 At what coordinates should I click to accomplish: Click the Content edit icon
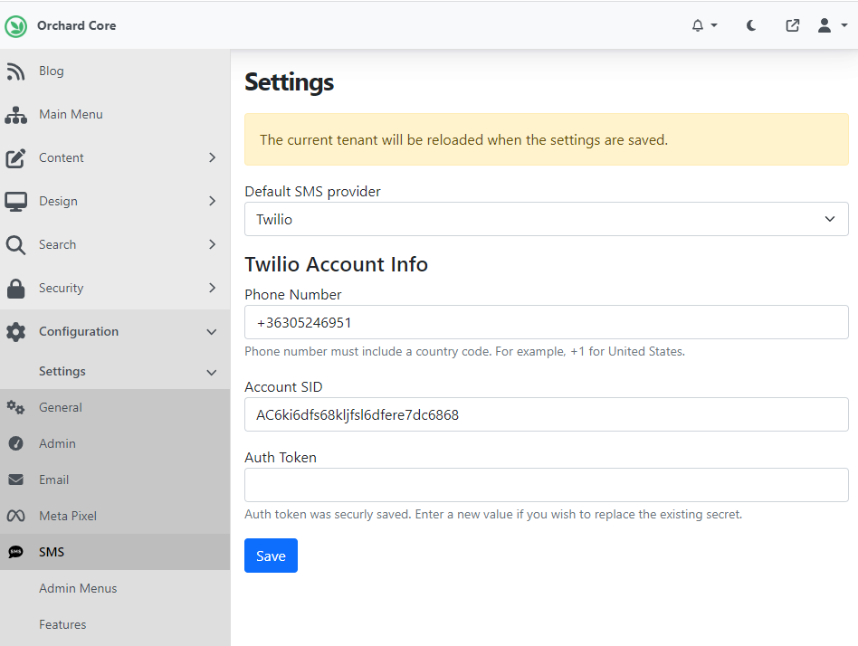point(16,158)
